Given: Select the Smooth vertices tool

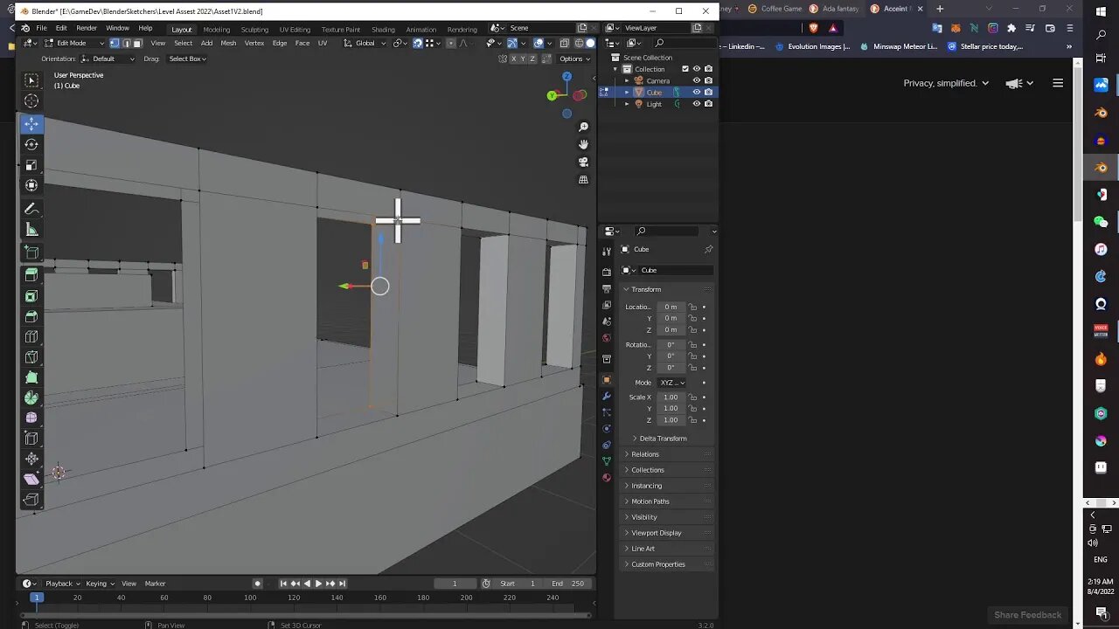Looking at the screenshot, I should click(x=31, y=418).
